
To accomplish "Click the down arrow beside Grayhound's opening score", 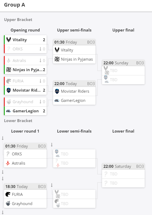I will point(40,102).
